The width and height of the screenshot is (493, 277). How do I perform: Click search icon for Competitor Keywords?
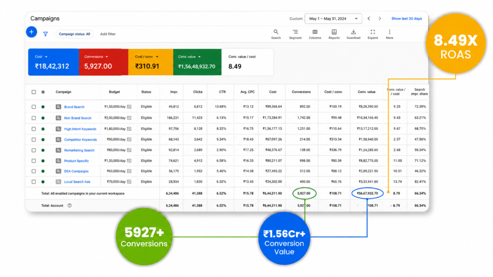[58, 139]
